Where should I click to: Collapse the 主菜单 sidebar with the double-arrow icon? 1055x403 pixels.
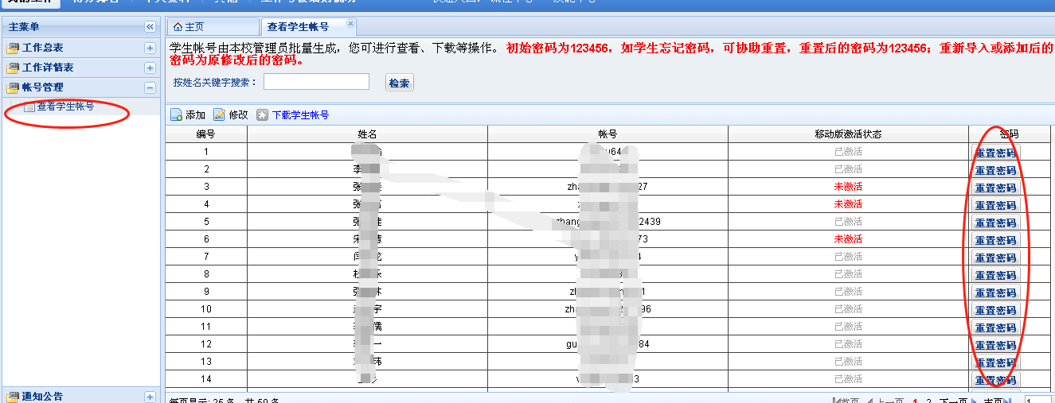tap(150, 27)
